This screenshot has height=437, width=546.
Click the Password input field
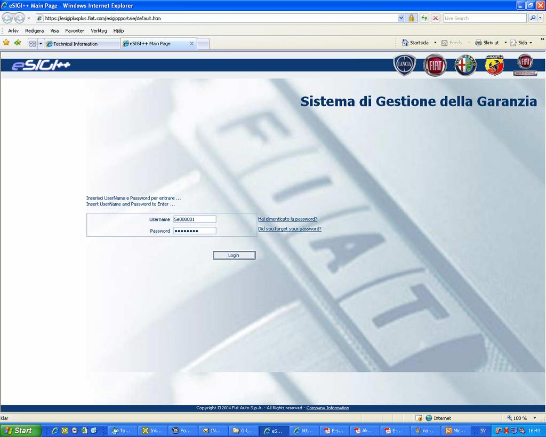click(195, 231)
